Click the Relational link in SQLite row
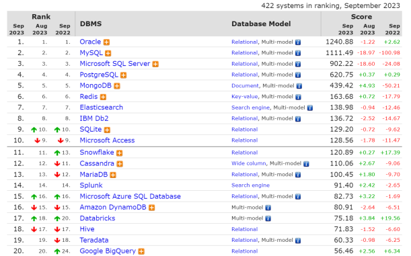The width and height of the screenshot is (411, 256). (245, 129)
